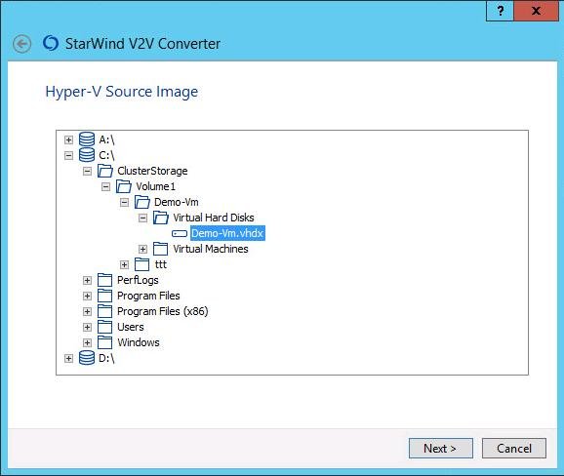This screenshot has width=564, height=476.
Task: Select the Demo-Vm.vhdx file
Action: [227, 233]
